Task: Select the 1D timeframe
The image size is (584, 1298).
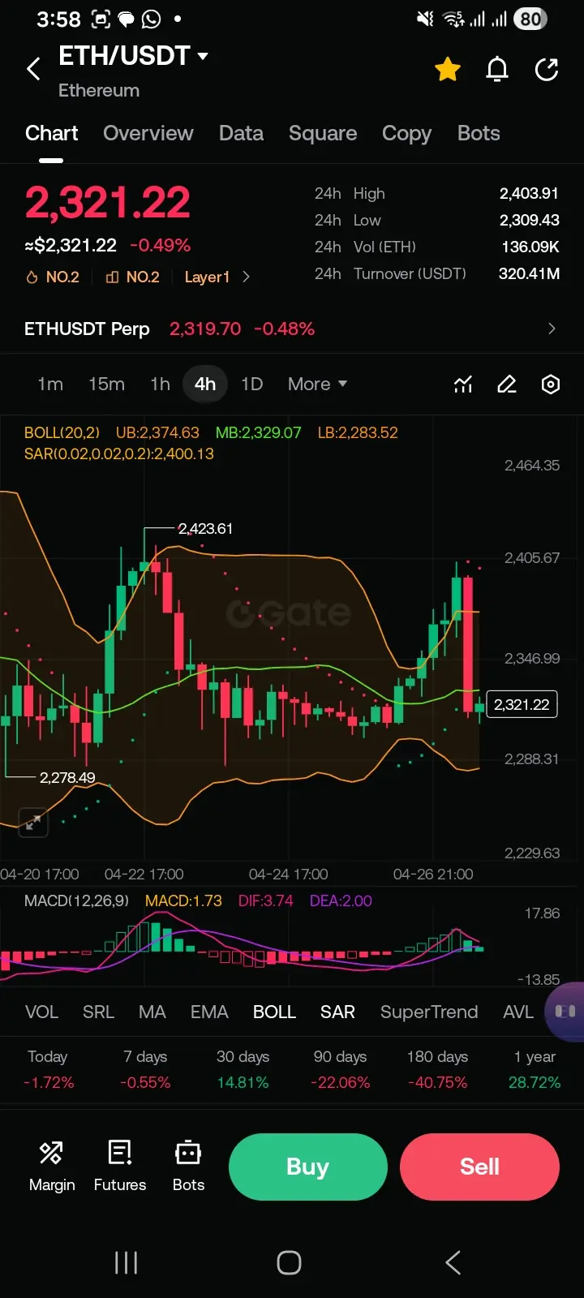Action: click(x=252, y=384)
